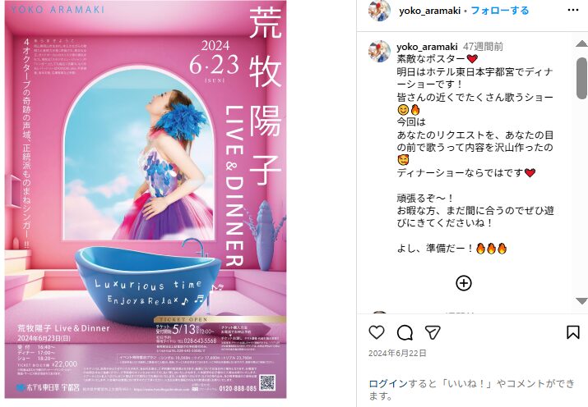
Task: Save the post with the bookmark icon
Action: (x=572, y=332)
